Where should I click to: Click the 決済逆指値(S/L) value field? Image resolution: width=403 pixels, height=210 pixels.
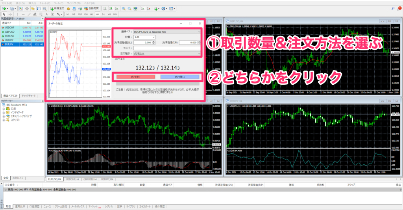point(143,43)
